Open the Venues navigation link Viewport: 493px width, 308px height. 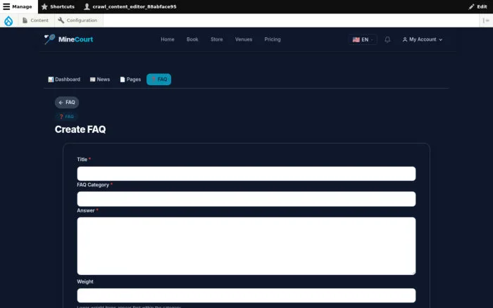244,39
